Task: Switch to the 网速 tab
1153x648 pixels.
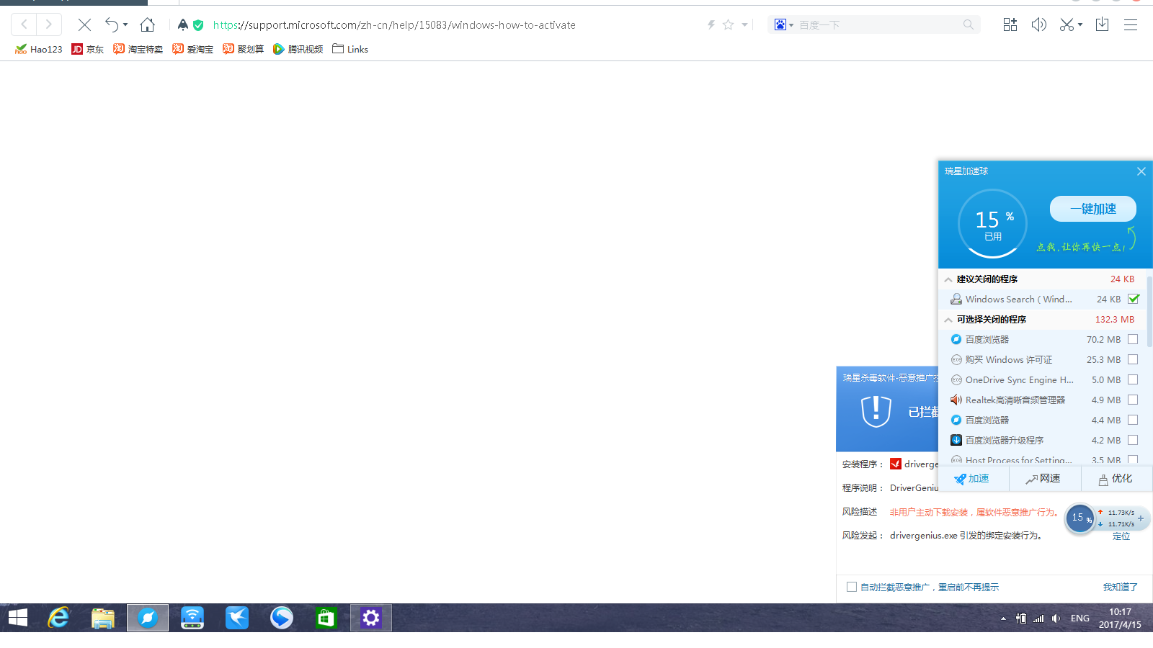Action: pos(1045,479)
